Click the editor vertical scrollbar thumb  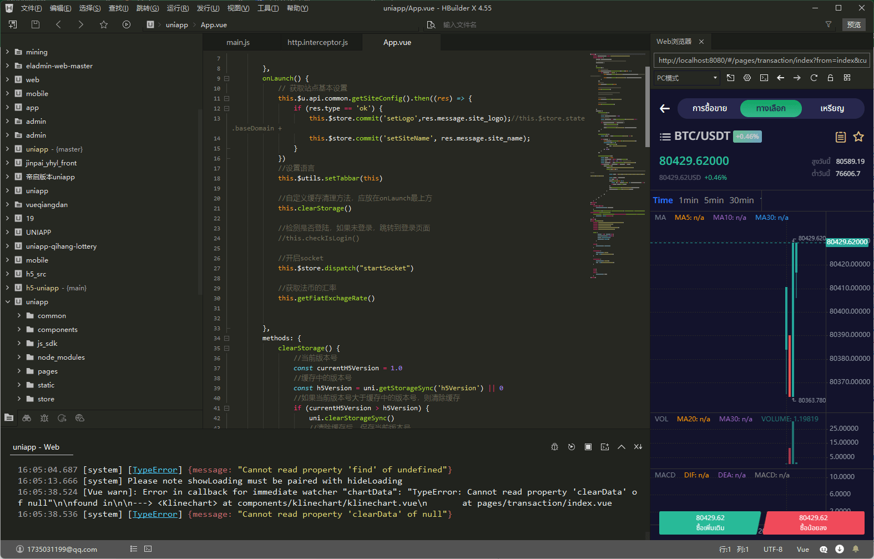647,105
